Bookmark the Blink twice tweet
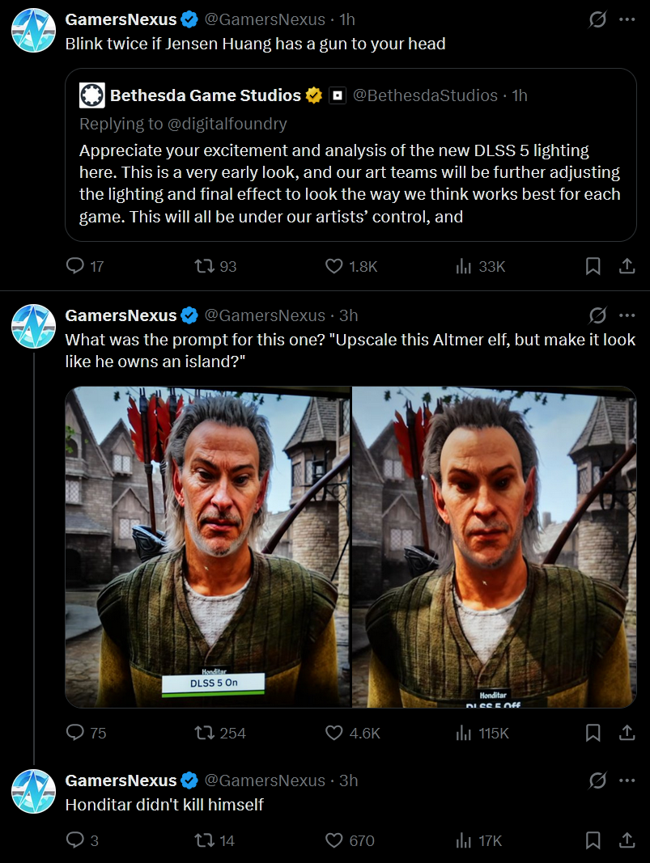 click(593, 266)
